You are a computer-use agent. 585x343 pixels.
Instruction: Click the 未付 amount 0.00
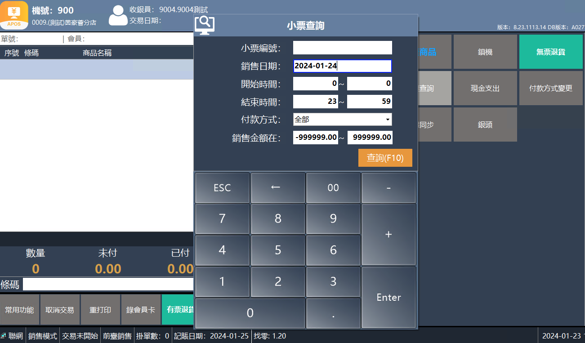pos(108,269)
